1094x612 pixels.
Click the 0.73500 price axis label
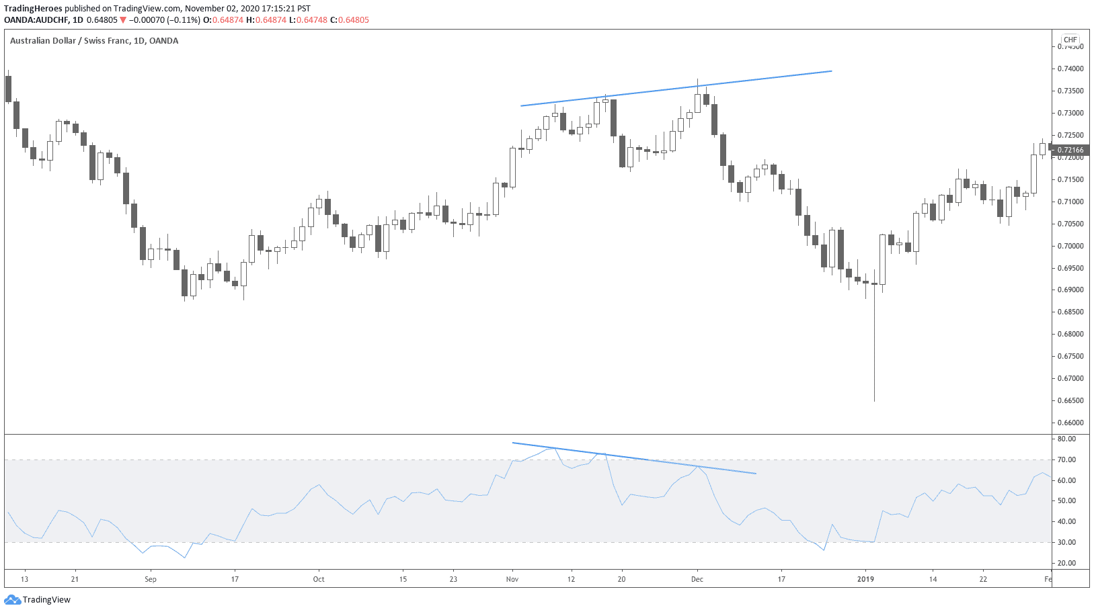pyautogui.click(x=1070, y=91)
